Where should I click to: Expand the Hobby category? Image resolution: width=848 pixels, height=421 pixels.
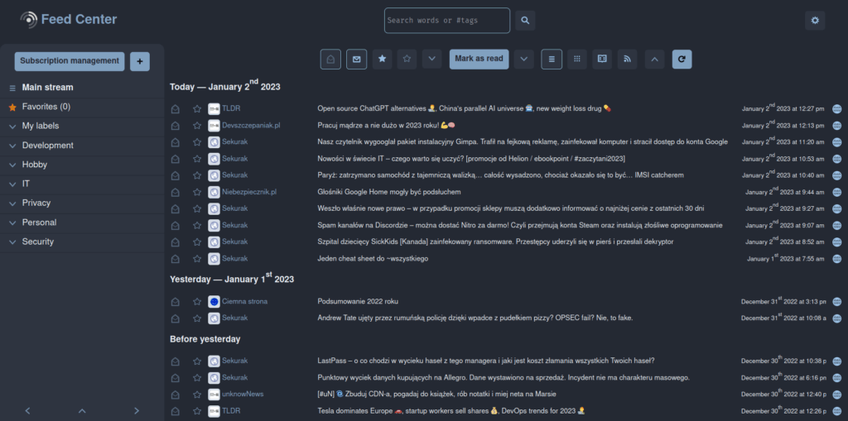(x=12, y=165)
